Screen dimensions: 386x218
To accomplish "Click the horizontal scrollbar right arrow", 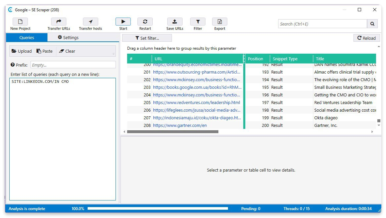I will [x=372, y=132].
